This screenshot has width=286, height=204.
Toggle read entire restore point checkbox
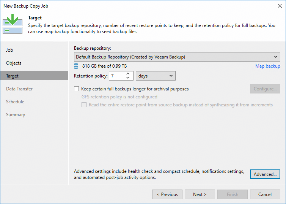(84, 105)
